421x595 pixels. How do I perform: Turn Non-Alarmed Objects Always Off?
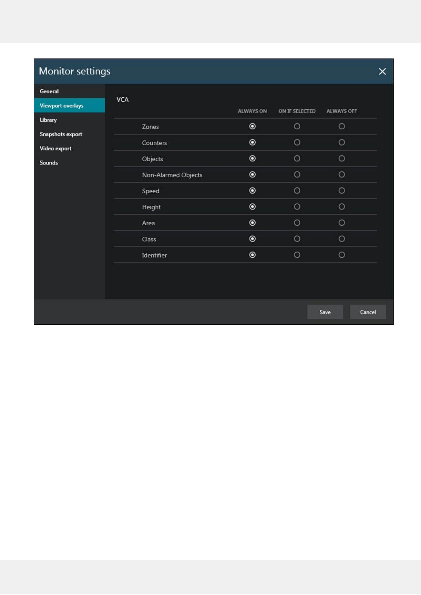[341, 174]
